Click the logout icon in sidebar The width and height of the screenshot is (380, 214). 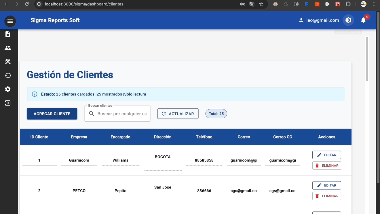point(8,103)
